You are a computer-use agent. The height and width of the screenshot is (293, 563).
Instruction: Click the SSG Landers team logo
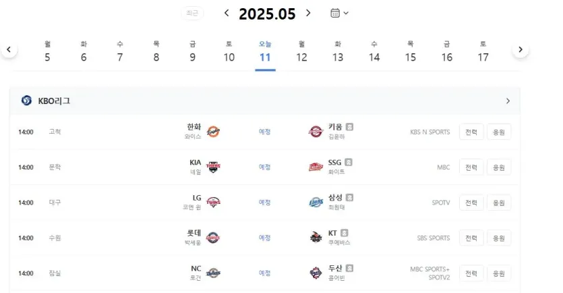click(x=316, y=167)
